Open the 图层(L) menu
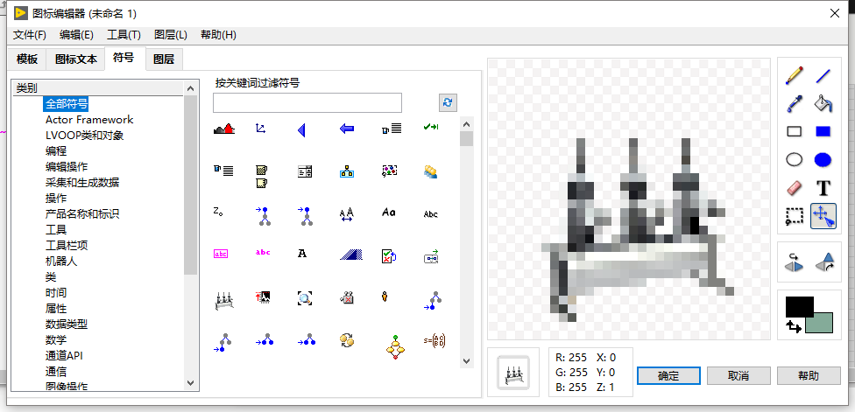 point(171,35)
